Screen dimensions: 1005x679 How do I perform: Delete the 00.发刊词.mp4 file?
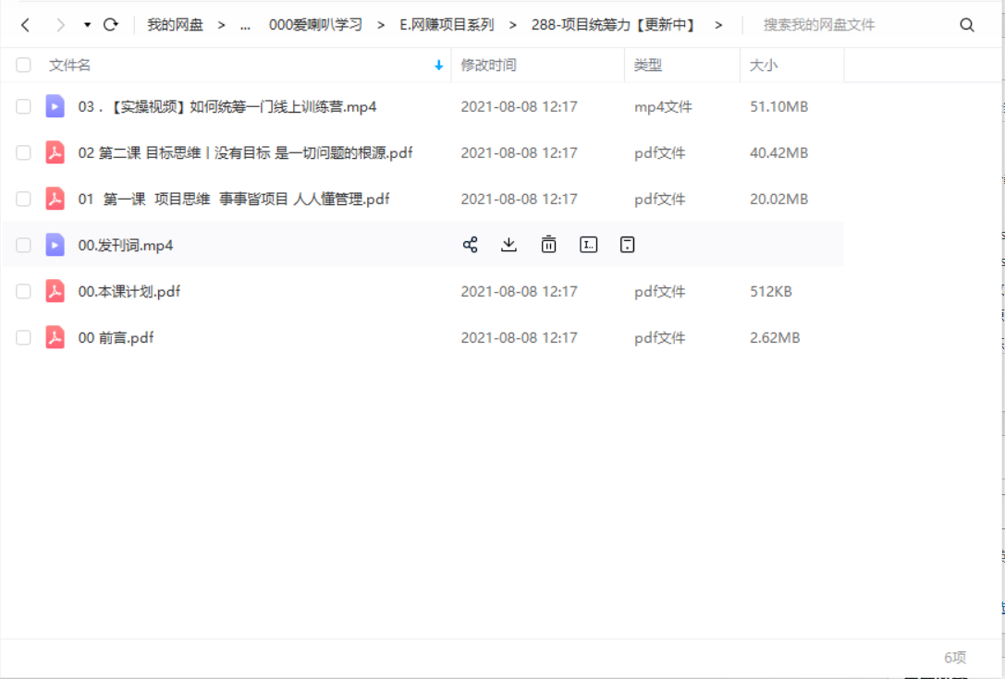(548, 245)
